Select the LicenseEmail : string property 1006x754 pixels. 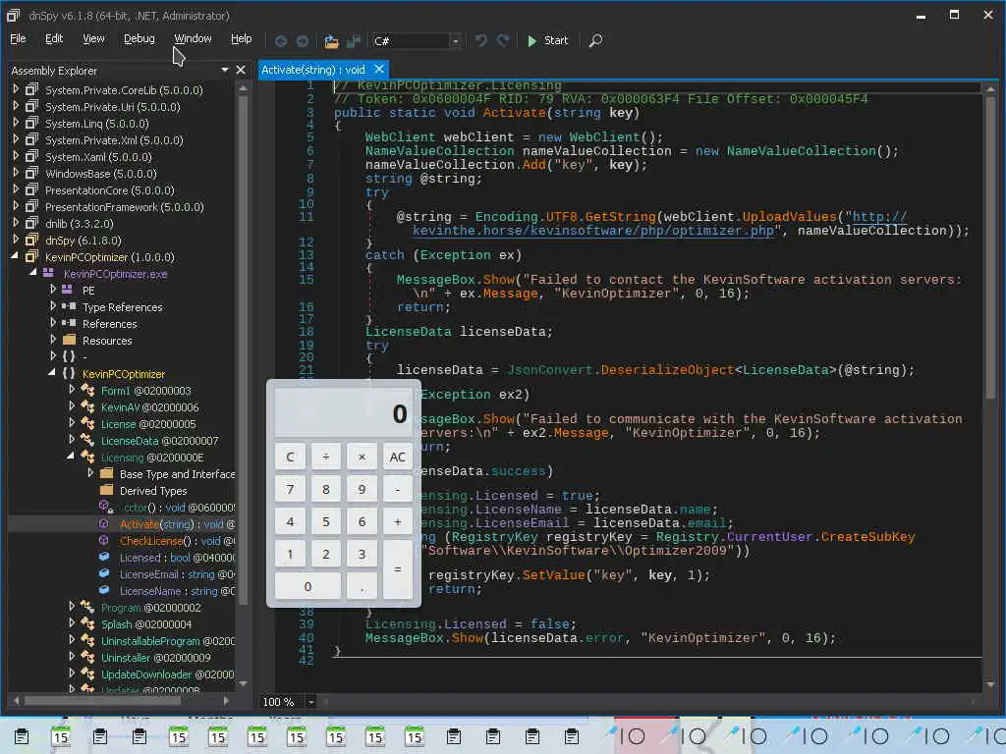(177, 573)
